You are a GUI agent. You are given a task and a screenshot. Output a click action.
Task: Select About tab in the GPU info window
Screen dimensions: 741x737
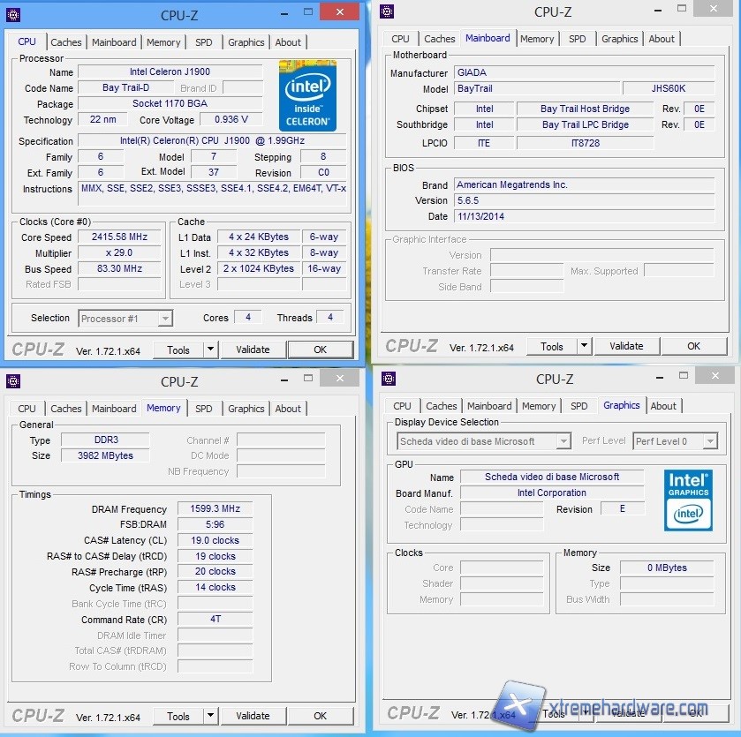click(663, 406)
